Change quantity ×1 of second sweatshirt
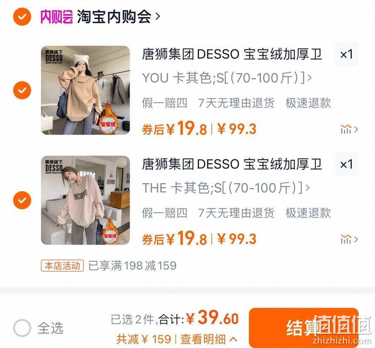 (x=346, y=164)
